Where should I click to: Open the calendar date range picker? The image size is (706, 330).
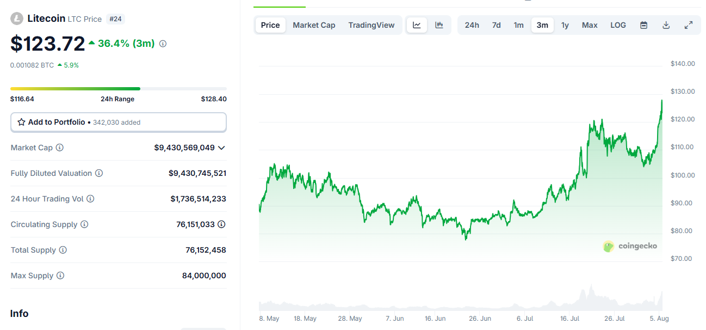[644, 25]
